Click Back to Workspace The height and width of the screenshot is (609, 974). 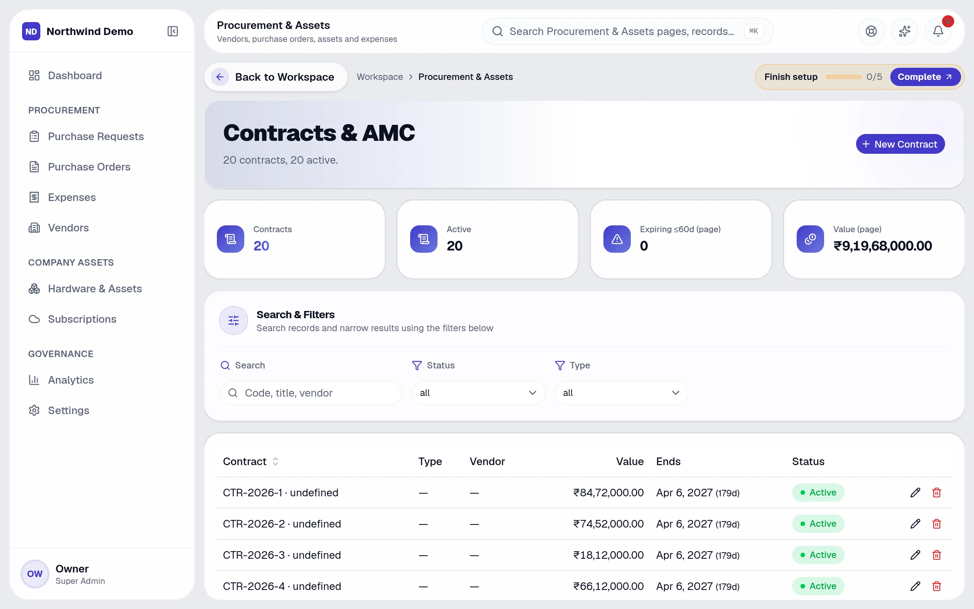276,77
